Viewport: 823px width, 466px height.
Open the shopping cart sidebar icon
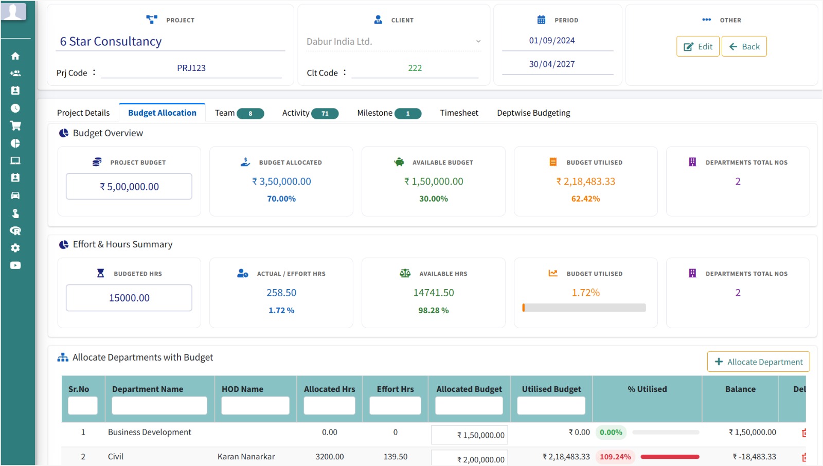[15, 126]
